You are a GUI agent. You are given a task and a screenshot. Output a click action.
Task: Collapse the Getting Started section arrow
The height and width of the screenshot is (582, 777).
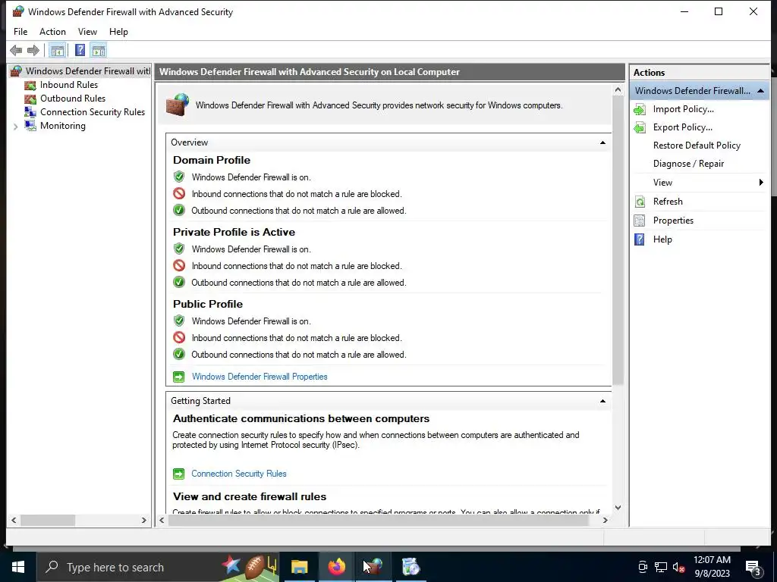(602, 401)
